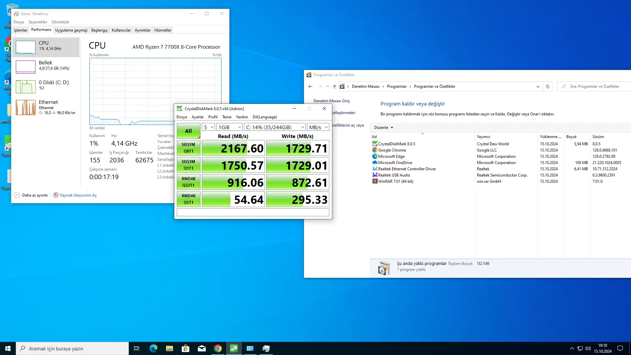
Task: Open Microsoft Store from the taskbar
Action: [185, 348]
